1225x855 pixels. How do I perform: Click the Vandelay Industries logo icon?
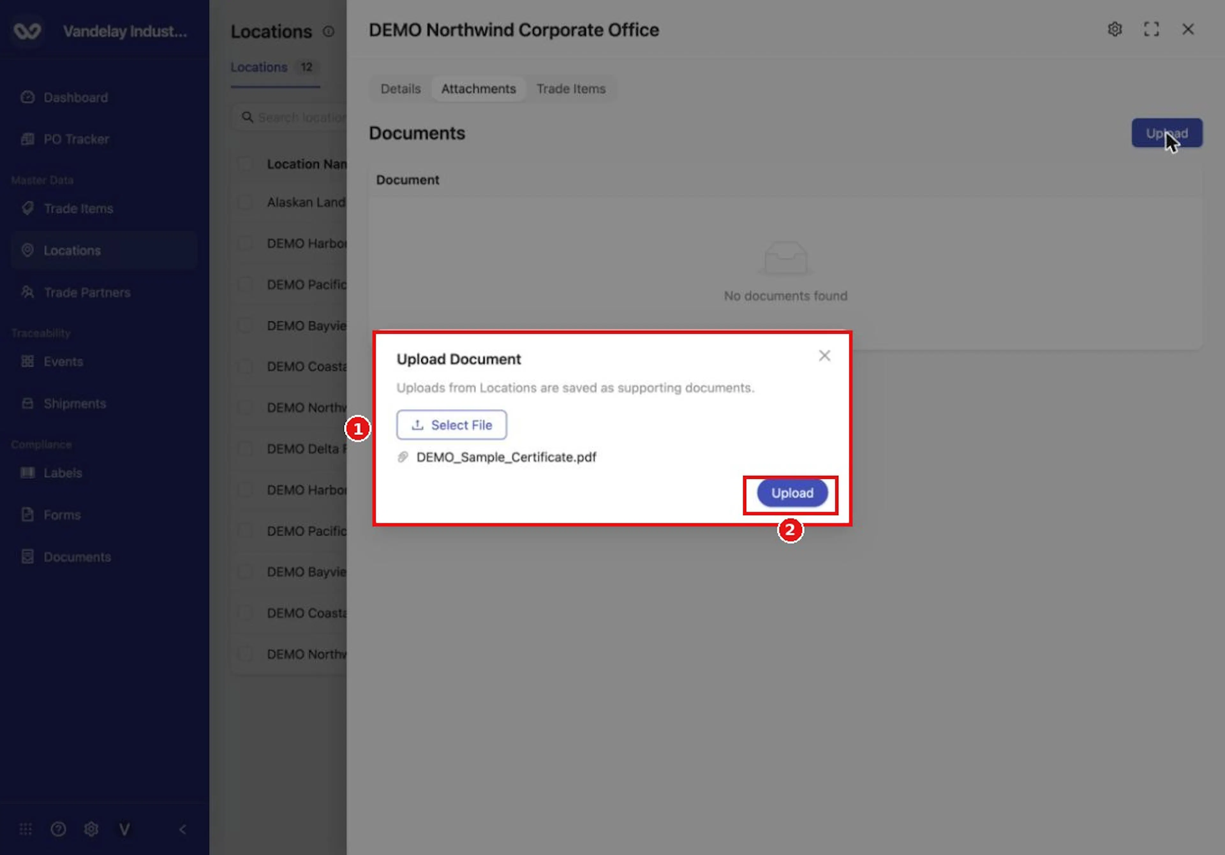click(27, 32)
